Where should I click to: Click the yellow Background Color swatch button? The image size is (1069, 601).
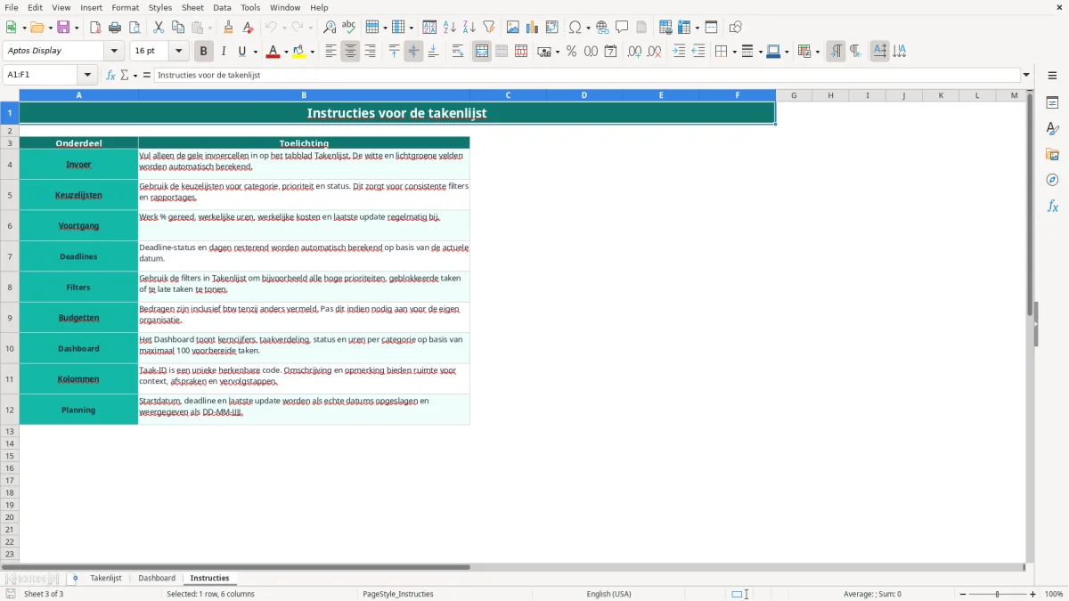click(x=299, y=52)
